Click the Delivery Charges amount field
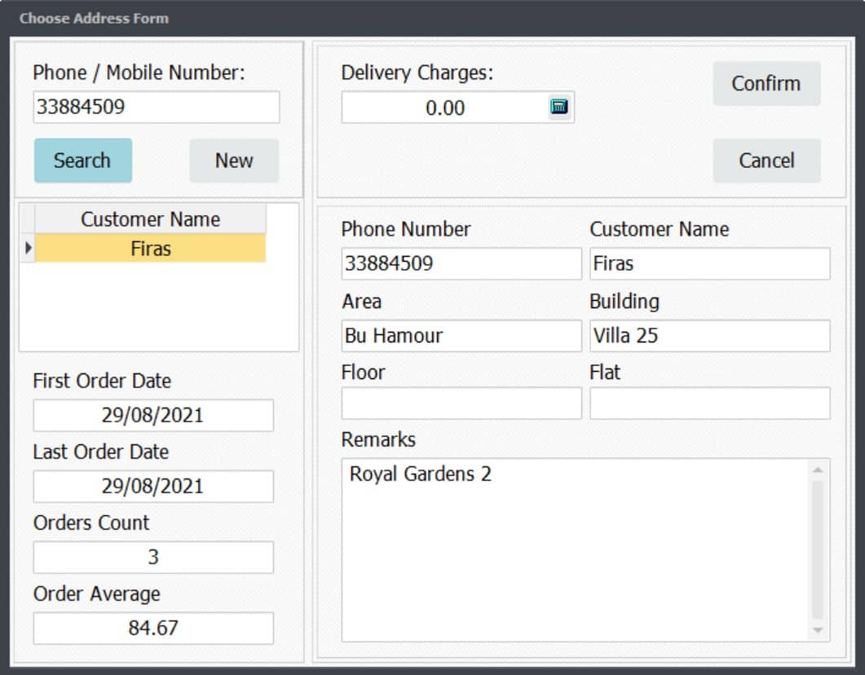 (444, 108)
